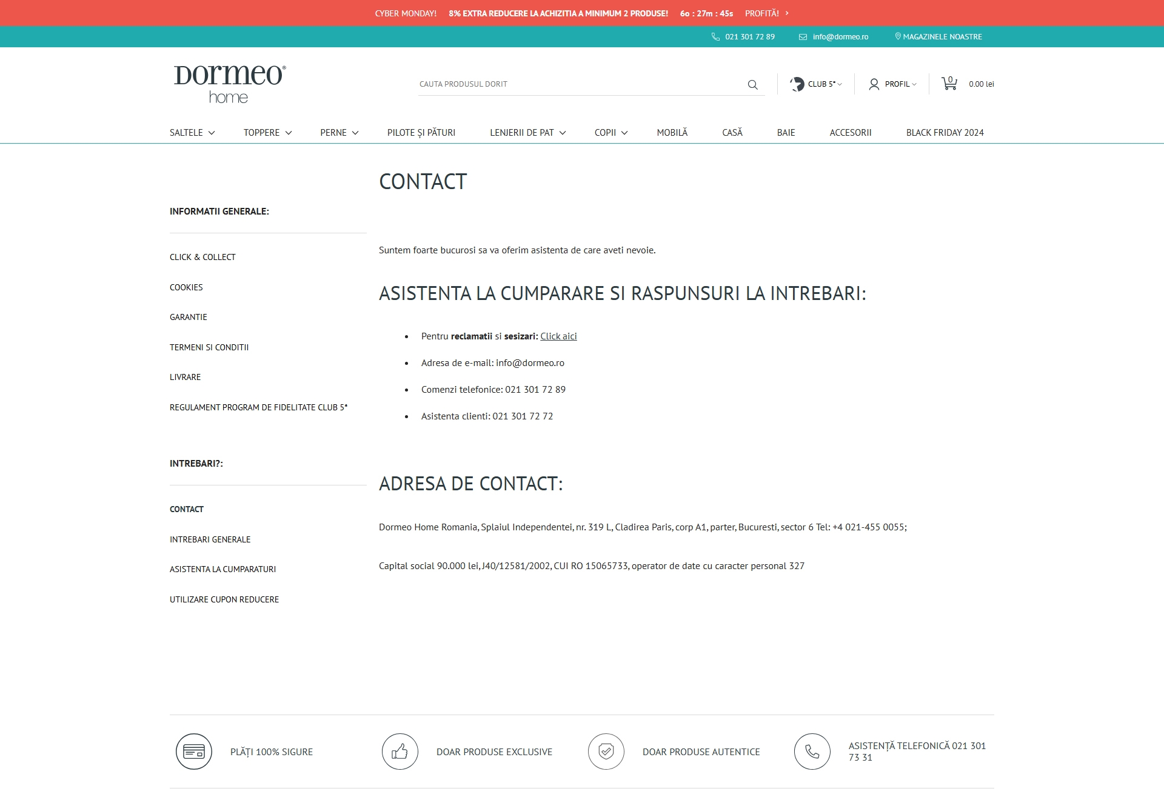Click the email envelope icon
The height and width of the screenshot is (800, 1164).
click(x=803, y=37)
